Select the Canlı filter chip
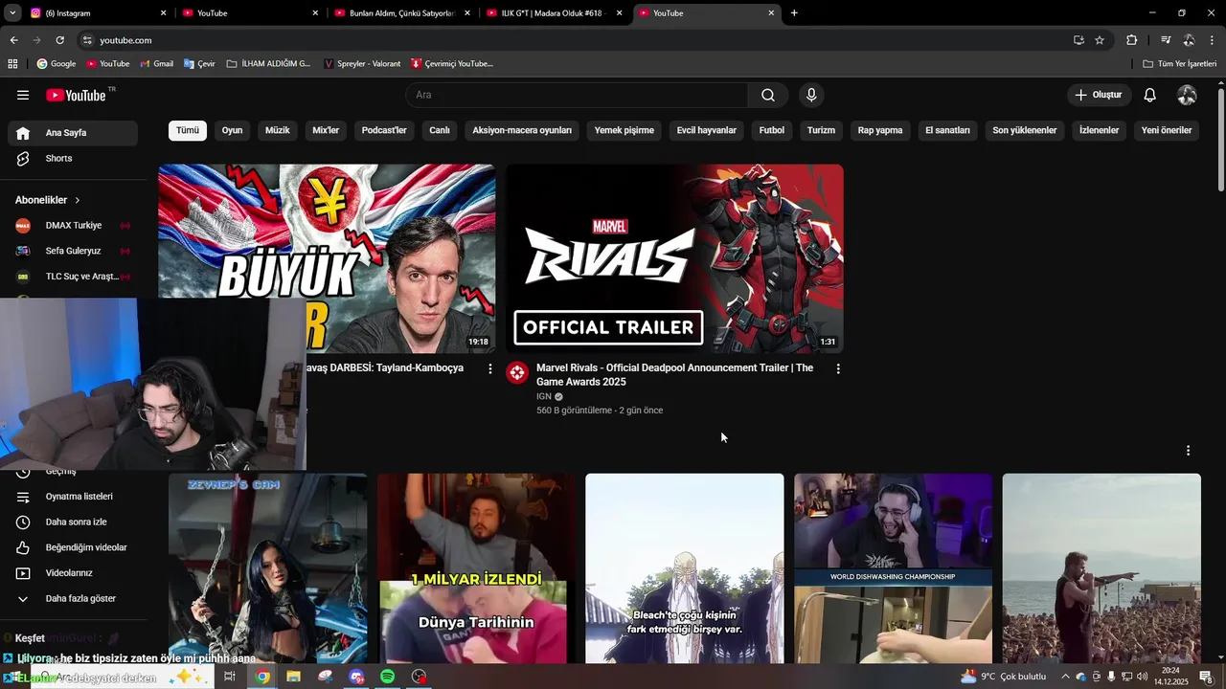1226x689 pixels. click(440, 130)
